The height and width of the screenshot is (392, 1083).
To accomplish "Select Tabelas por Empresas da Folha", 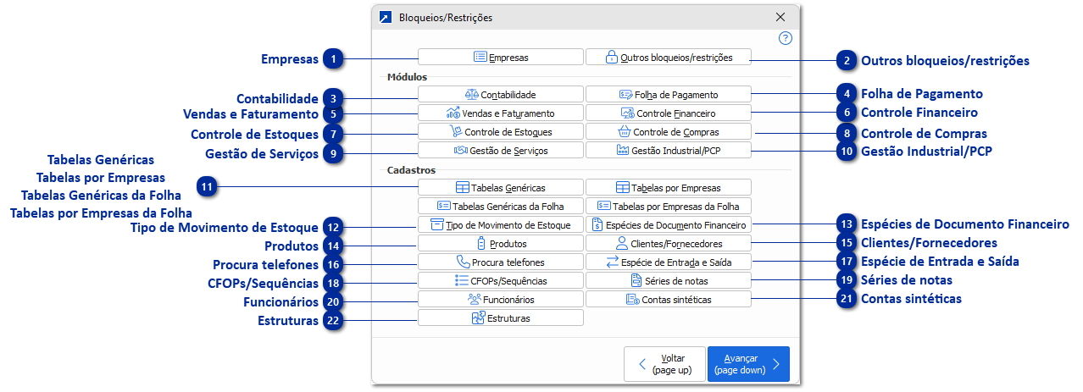I will click(x=668, y=206).
